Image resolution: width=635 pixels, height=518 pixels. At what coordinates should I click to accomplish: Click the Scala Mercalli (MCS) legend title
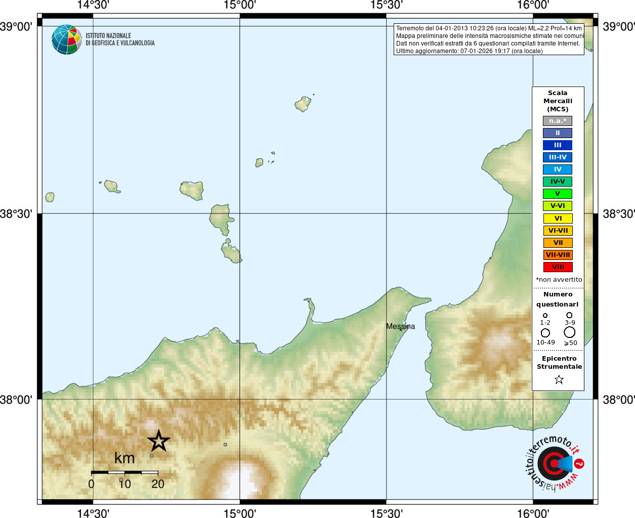pyautogui.click(x=558, y=101)
